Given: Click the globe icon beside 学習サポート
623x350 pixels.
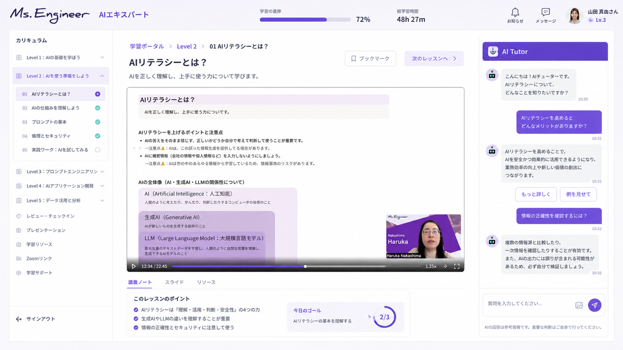Looking at the screenshot, I should (x=19, y=273).
